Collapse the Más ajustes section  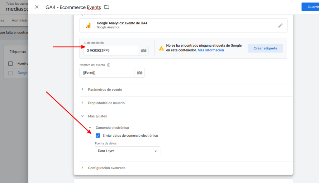tap(97, 116)
